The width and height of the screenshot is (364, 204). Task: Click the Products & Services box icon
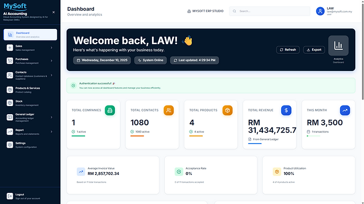click(10, 90)
